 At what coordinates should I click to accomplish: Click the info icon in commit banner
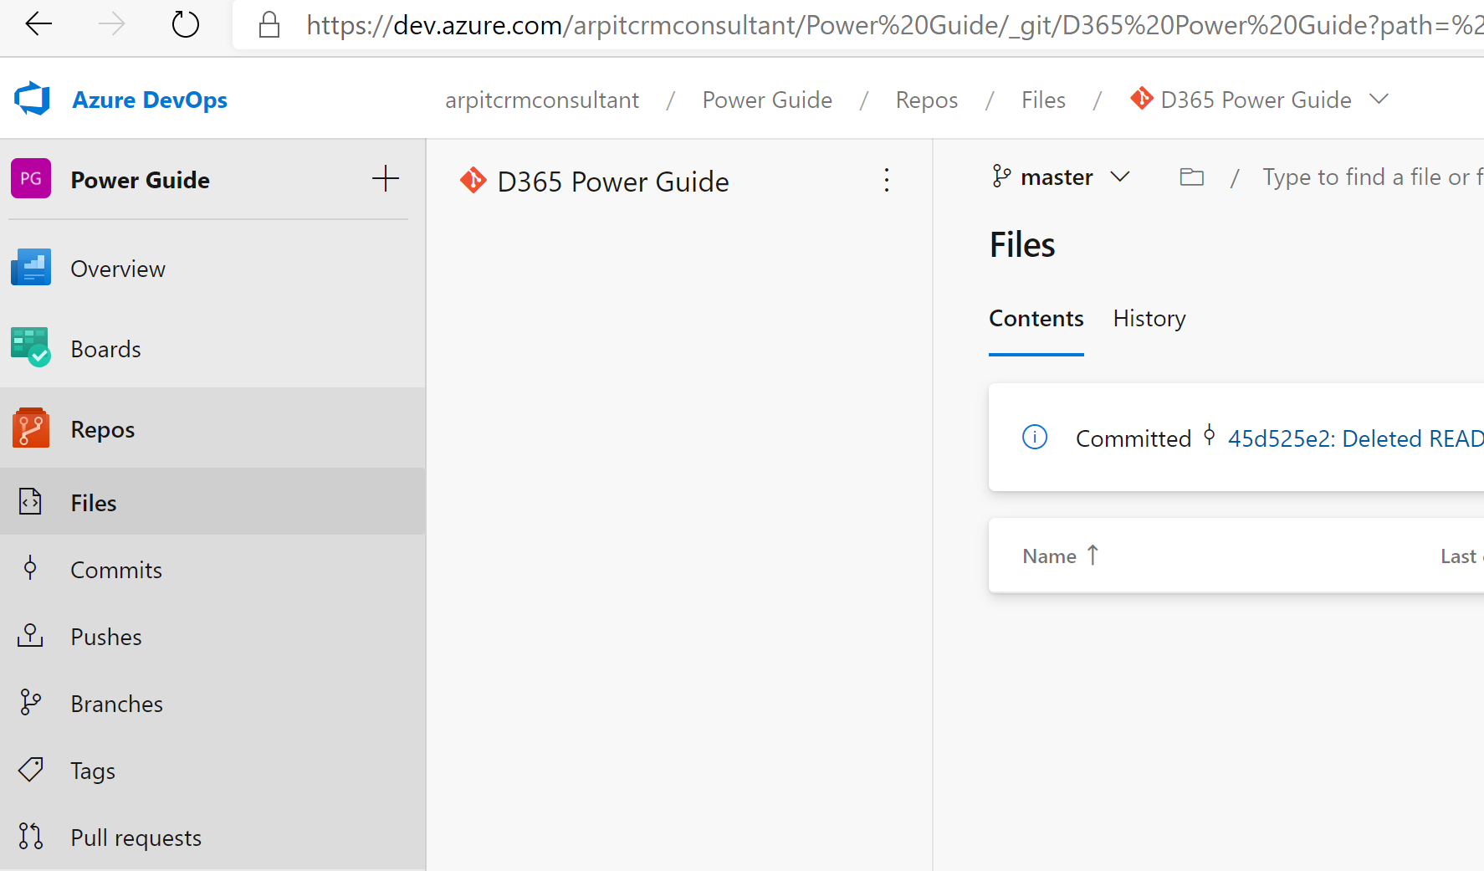tap(1035, 437)
